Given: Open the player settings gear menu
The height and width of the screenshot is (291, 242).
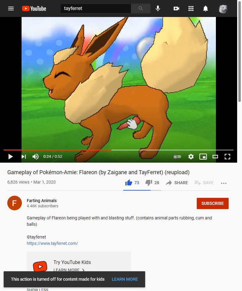Looking at the screenshot, I should pyautogui.click(x=191, y=157).
